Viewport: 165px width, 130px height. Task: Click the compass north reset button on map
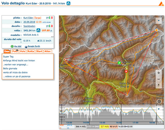coord(159,85)
